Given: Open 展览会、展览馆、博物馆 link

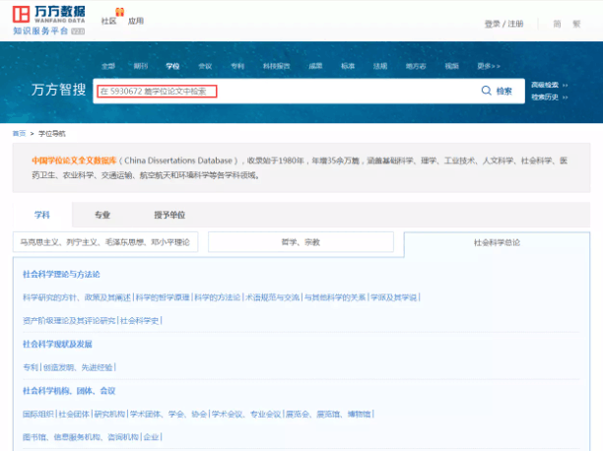Looking at the screenshot, I should 328,415.
